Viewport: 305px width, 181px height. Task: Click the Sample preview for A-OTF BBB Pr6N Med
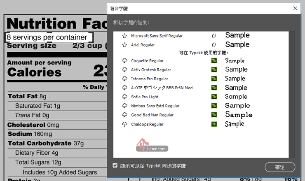[236, 88]
